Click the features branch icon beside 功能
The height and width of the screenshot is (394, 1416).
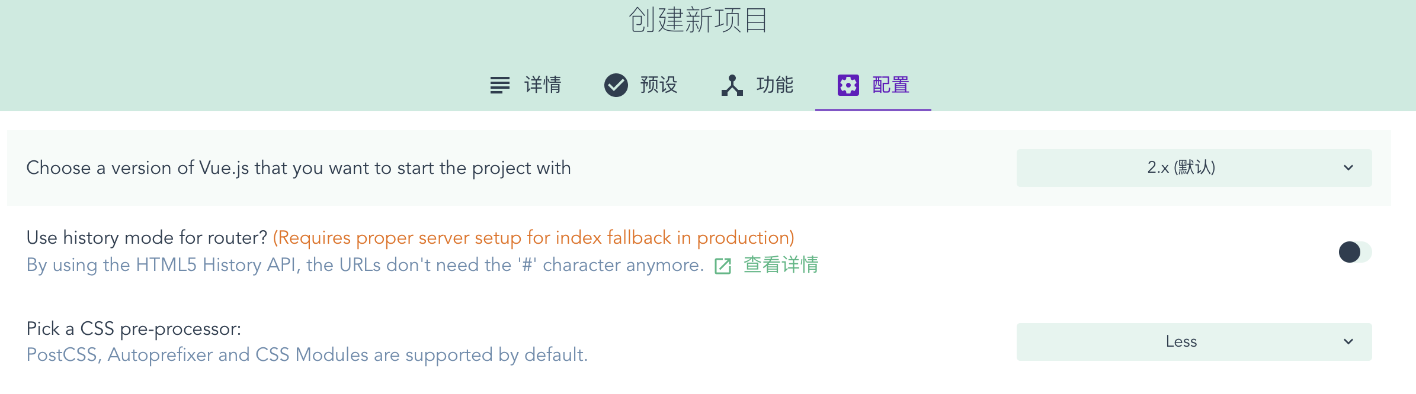pyautogui.click(x=732, y=85)
